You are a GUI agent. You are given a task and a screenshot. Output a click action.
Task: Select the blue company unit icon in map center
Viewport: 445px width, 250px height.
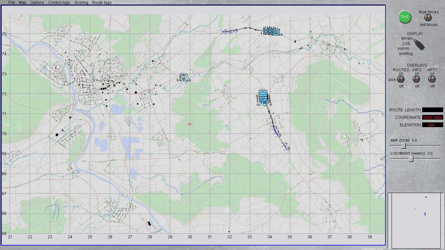(x=263, y=95)
